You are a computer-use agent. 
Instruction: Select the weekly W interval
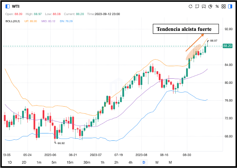157,162
